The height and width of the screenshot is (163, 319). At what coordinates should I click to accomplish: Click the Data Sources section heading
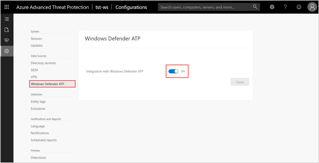tap(38, 56)
